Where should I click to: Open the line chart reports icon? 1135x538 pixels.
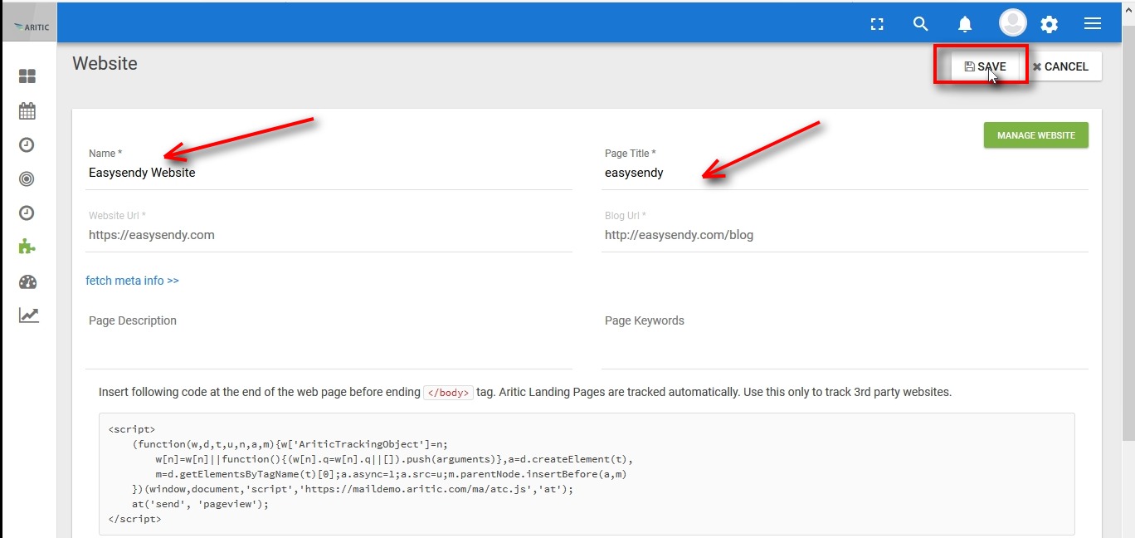click(x=28, y=315)
